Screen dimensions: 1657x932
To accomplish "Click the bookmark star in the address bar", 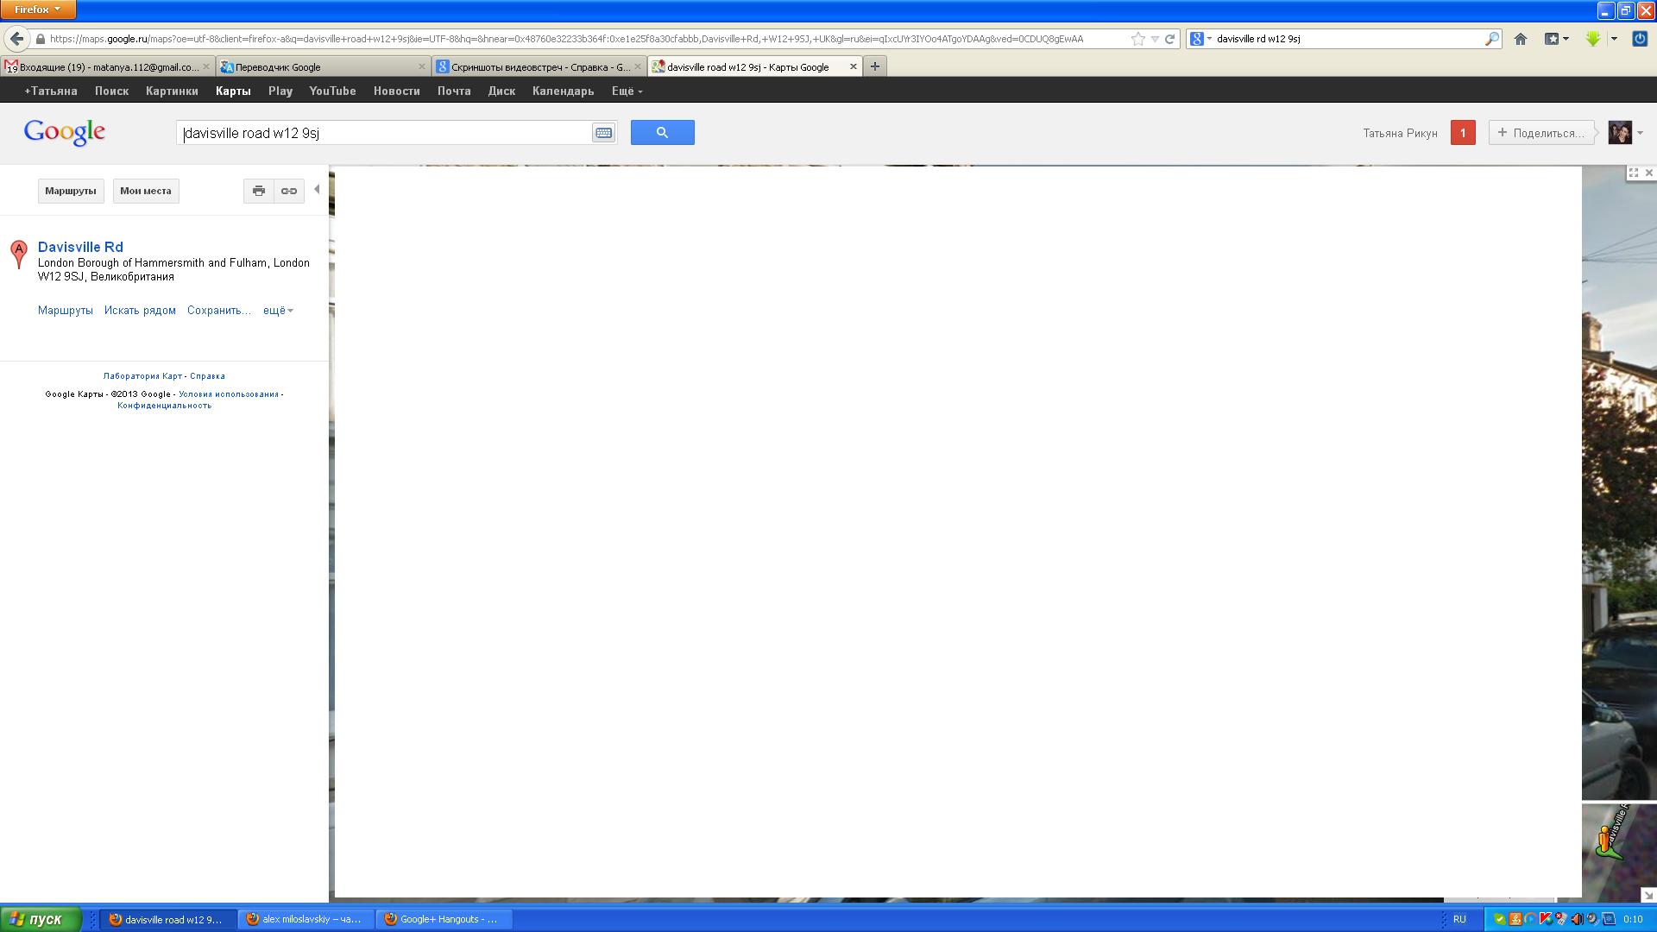I will [x=1137, y=39].
